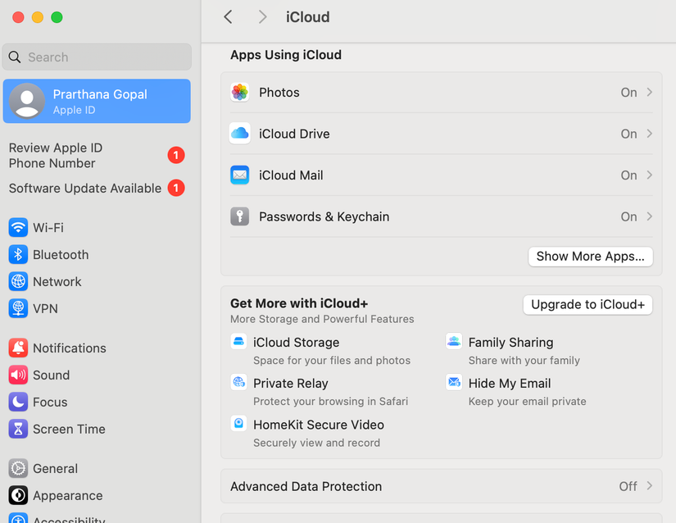Expand the Advanced Data Protection row chevron
This screenshot has height=523, width=676.
coord(649,485)
